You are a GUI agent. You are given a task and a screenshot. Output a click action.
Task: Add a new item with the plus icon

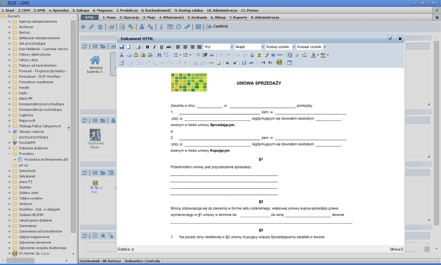[83, 27]
